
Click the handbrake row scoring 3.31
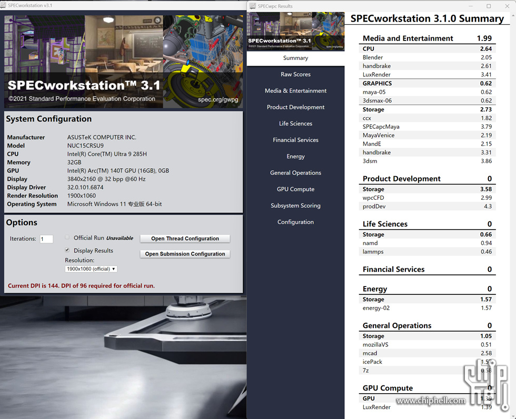(427, 152)
